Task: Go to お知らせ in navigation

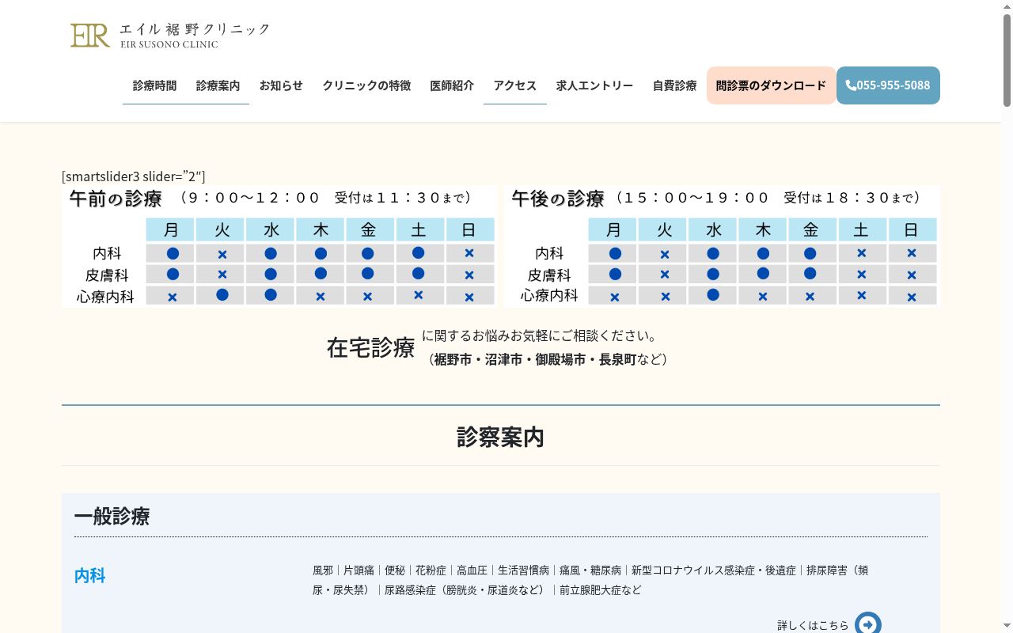Action: pyautogui.click(x=281, y=85)
